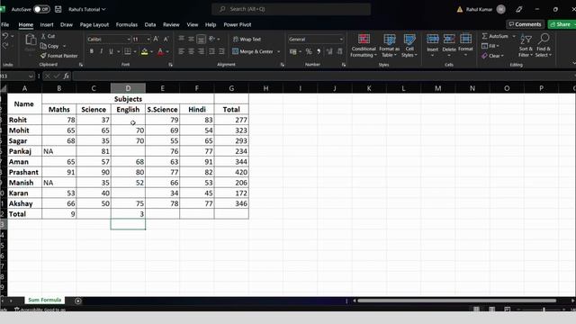This screenshot has width=576, height=324.
Task: Toggle Bold formatting
Action: pos(92,51)
